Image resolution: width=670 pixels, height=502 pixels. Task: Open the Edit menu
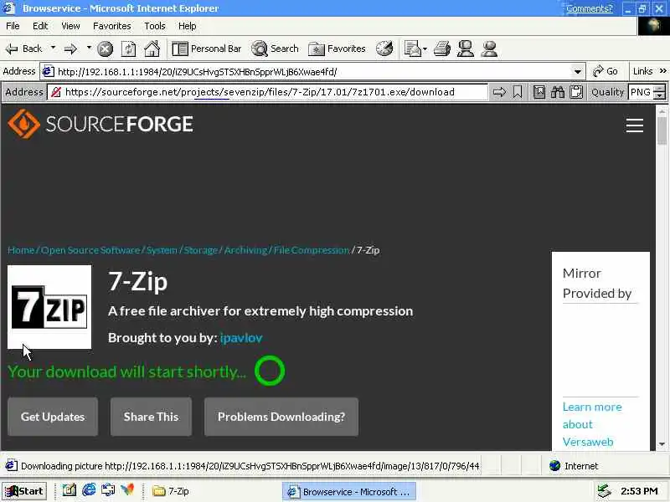40,26
